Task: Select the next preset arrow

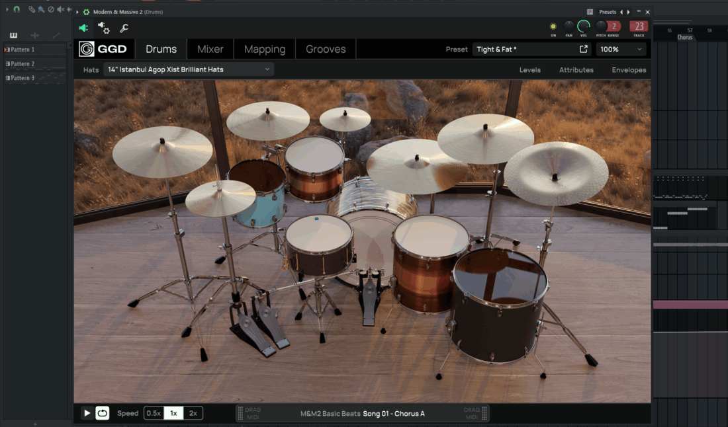Action: tap(629, 12)
